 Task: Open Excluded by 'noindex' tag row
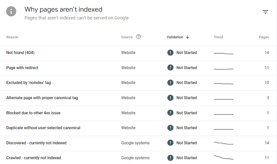tap(28, 83)
